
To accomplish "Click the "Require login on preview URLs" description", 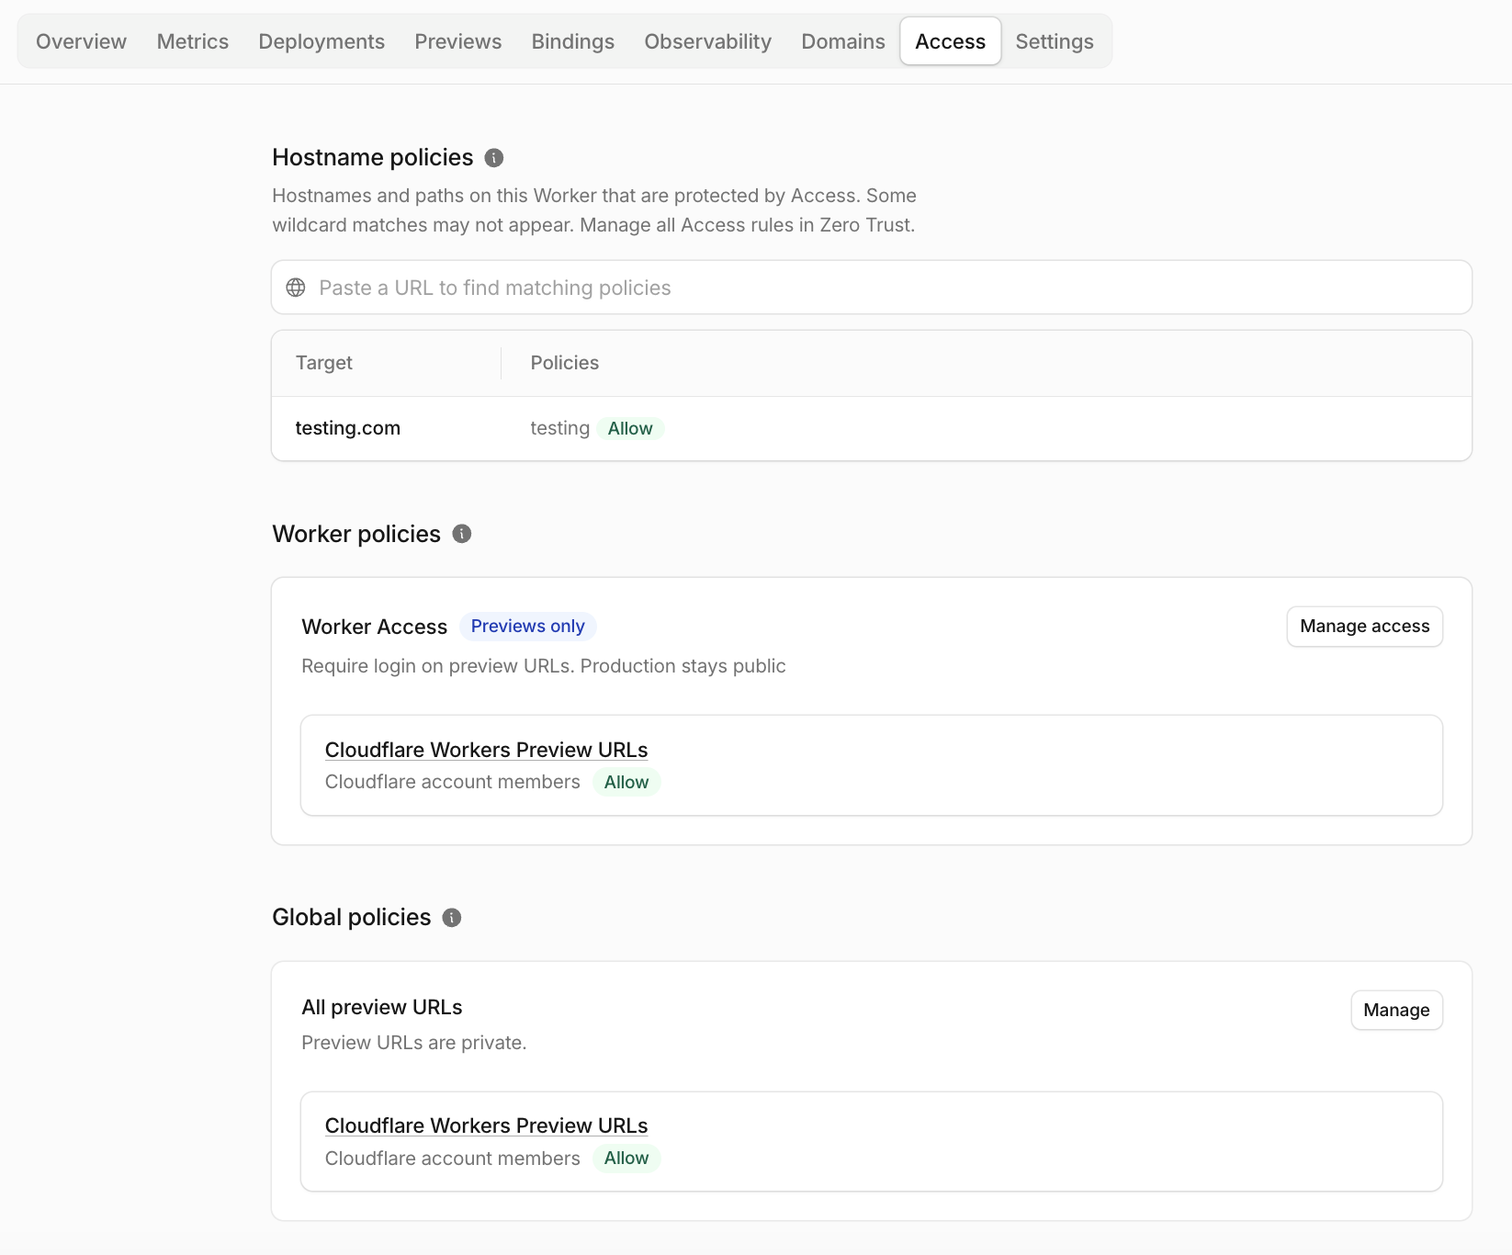I will point(544,666).
